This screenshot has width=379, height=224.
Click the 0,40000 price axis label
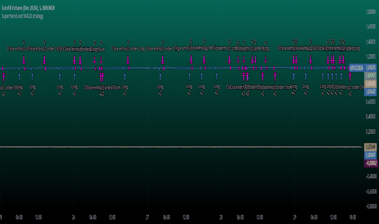click(371, 117)
